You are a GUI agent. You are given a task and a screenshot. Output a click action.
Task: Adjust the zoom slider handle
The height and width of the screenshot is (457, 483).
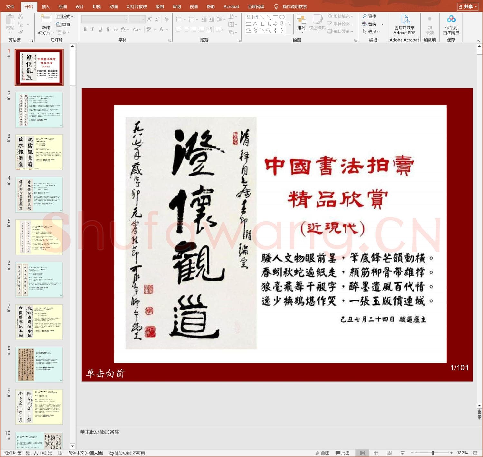(433, 453)
